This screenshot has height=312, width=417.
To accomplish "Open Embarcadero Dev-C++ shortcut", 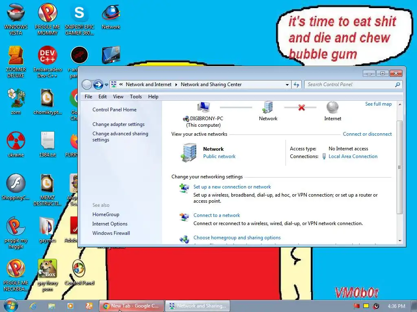I will 47,62.
